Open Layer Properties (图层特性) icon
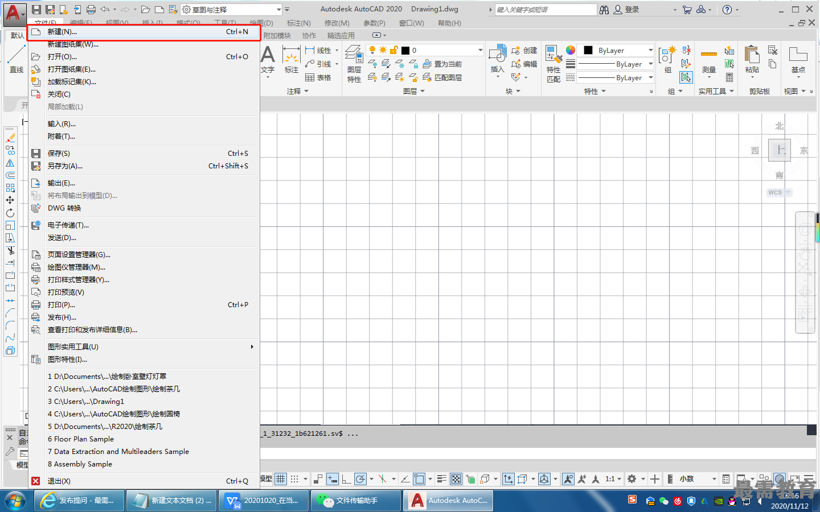This screenshot has width=820, height=512. click(x=354, y=55)
